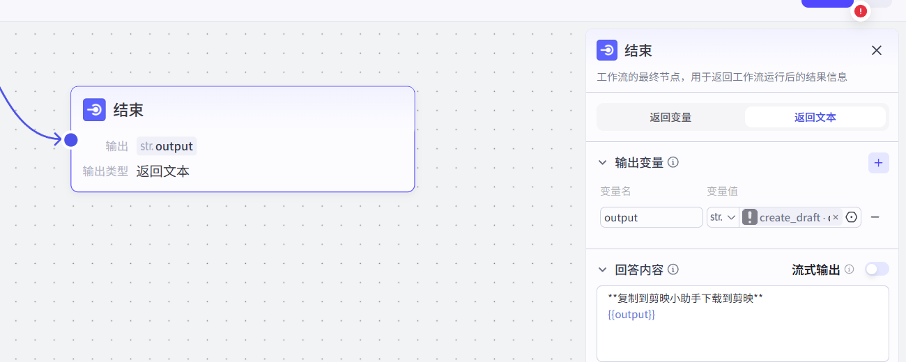The height and width of the screenshot is (362, 906).
Task: Select the 返回文本 tab
Action: (815, 117)
